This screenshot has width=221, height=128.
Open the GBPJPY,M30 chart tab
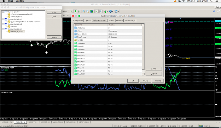tap(84, 122)
